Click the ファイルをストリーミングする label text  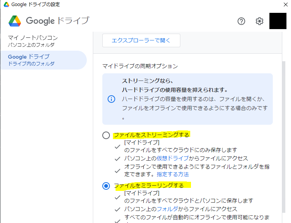pyautogui.click(x=152, y=135)
